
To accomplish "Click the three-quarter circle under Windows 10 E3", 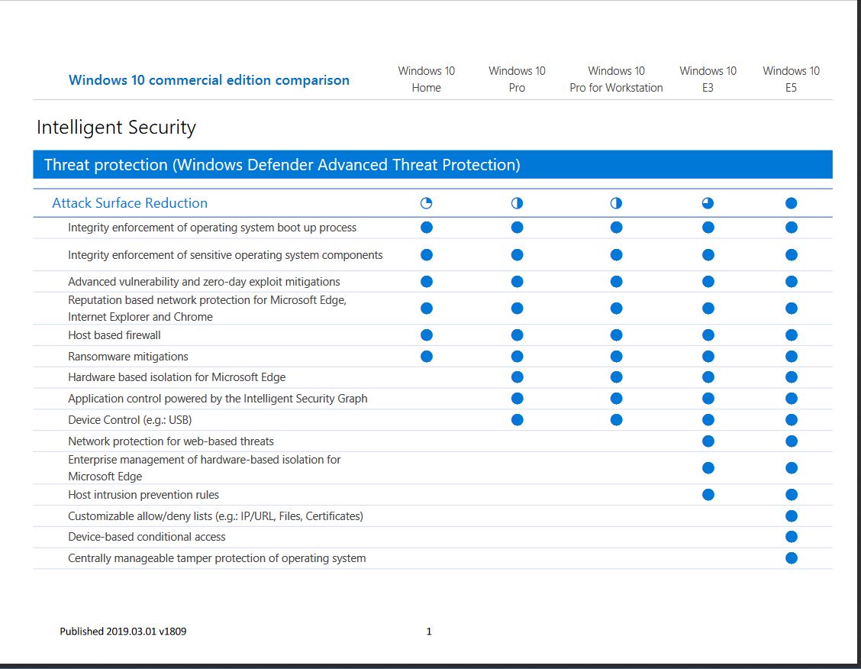I will [x=708, y=203].
